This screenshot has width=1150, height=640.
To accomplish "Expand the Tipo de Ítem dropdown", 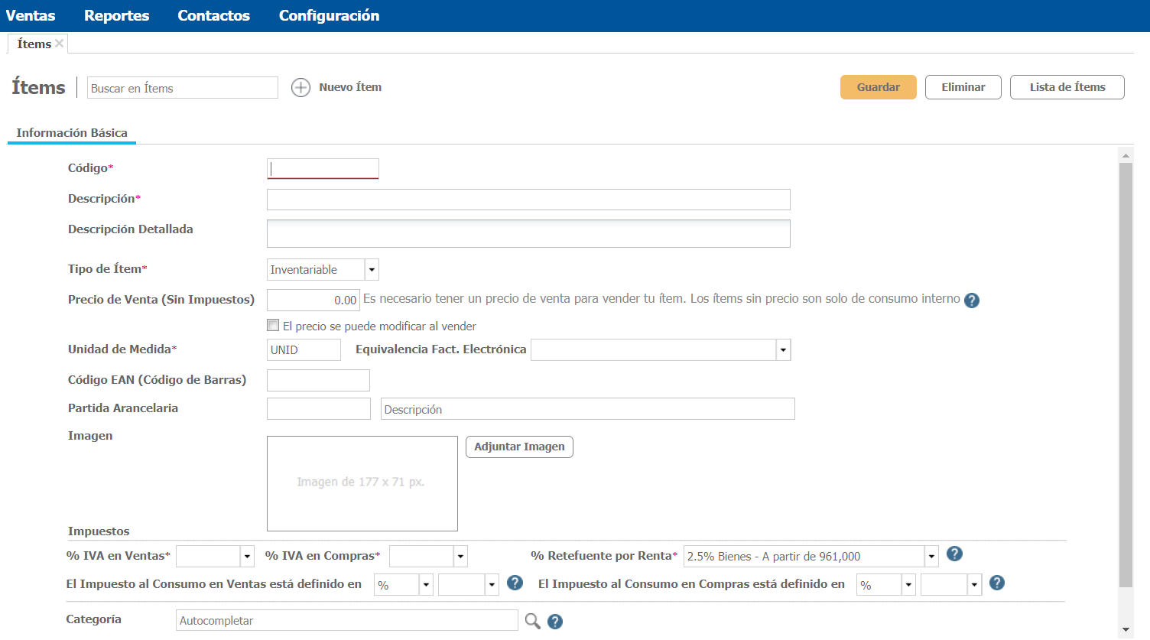I will pos(372,270).
